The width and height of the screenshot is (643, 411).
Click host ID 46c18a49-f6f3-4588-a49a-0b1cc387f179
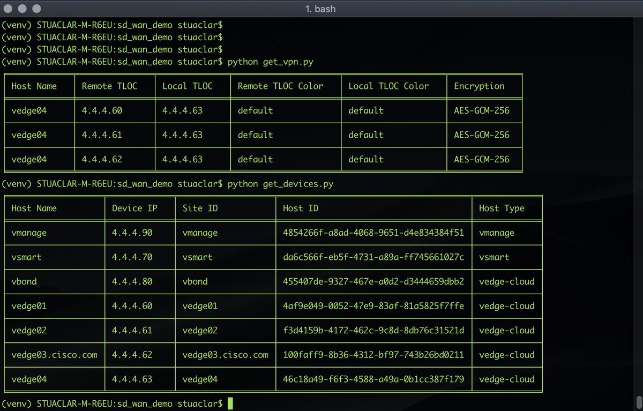point(373,379)
